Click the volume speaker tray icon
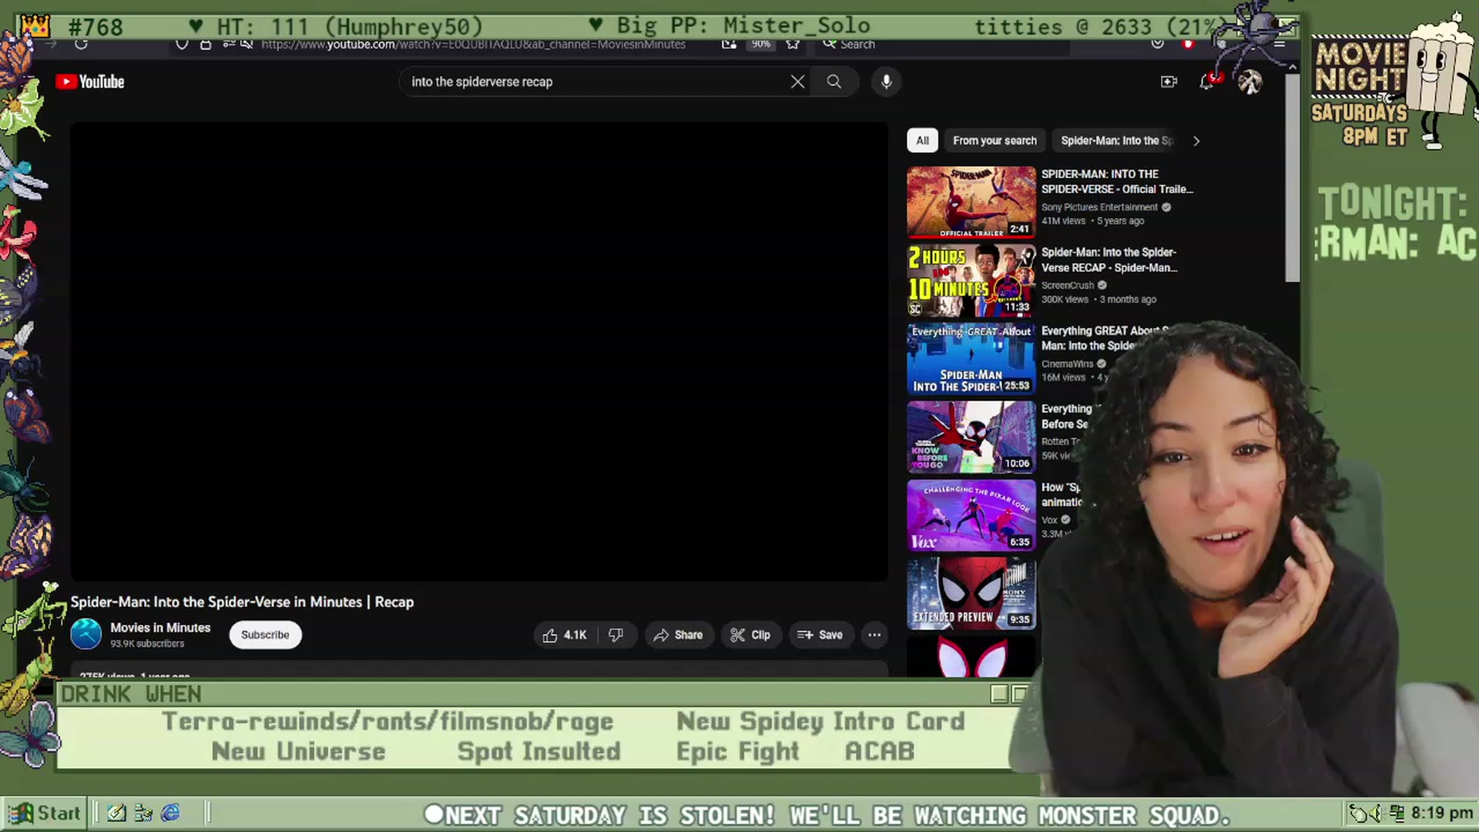The width and height of the screenshot is (1479, 832). pyautogui.click(x=1378, y=814)
